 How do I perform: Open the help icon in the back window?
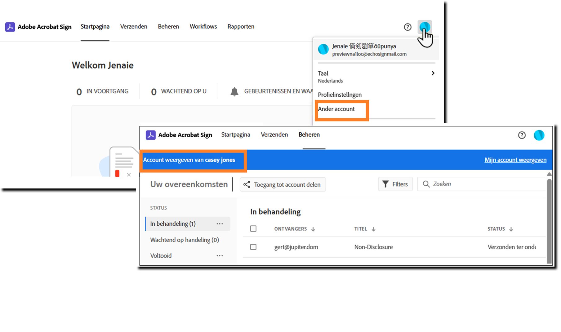pos(407,27)
